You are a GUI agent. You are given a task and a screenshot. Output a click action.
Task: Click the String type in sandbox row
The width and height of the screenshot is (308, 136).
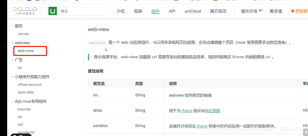[140, 126]
